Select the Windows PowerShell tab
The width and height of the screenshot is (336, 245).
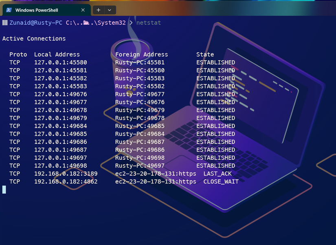pyautogui.click(x=45, y=10)
